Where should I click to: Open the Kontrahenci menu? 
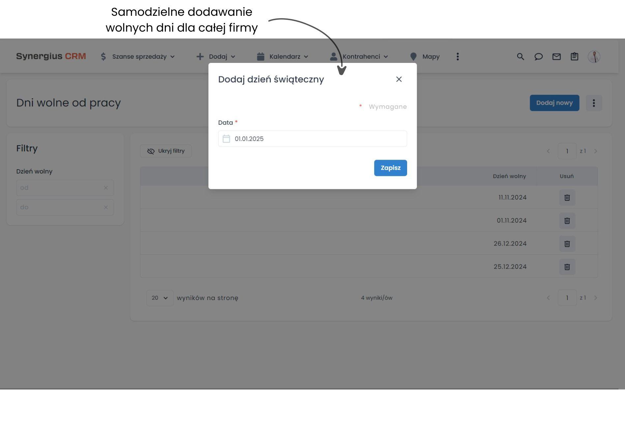tap(359, 57)
